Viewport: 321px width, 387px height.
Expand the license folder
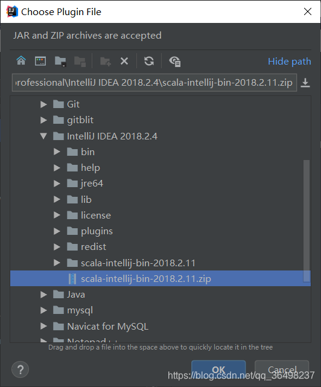(57, 215)
